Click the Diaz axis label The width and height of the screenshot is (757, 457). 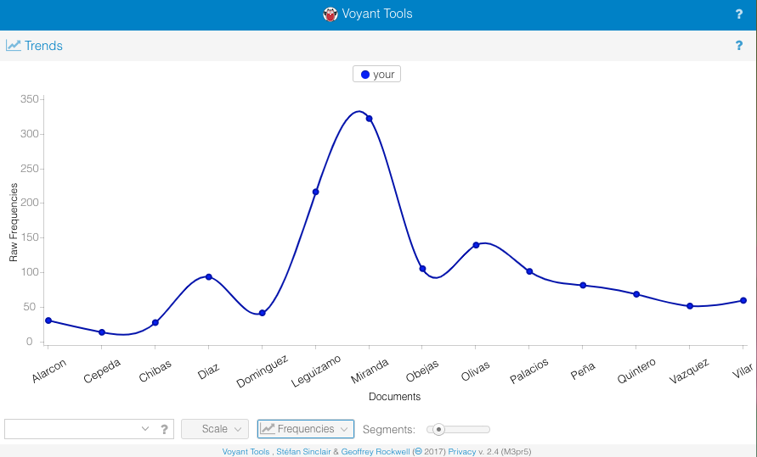tap(208, 371)
